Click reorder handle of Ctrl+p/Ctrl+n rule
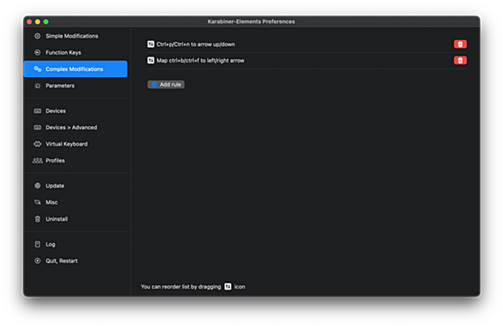The image size is (503, 327). [x=151, y=45]
